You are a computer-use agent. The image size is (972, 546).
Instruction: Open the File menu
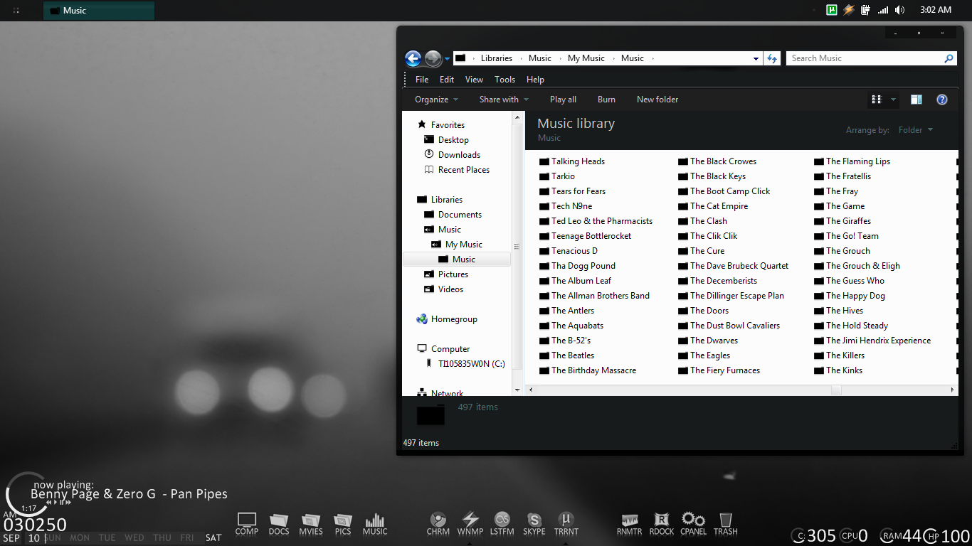(x=422, y=80)
